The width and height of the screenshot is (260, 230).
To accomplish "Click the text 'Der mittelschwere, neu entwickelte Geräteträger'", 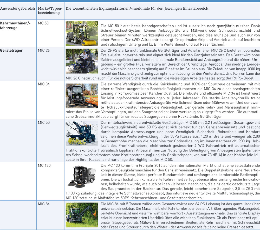I will [x=142, y=123].
